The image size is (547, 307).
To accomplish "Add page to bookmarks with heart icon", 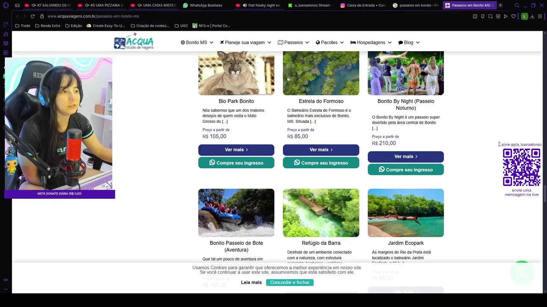I will coord(514,16).
